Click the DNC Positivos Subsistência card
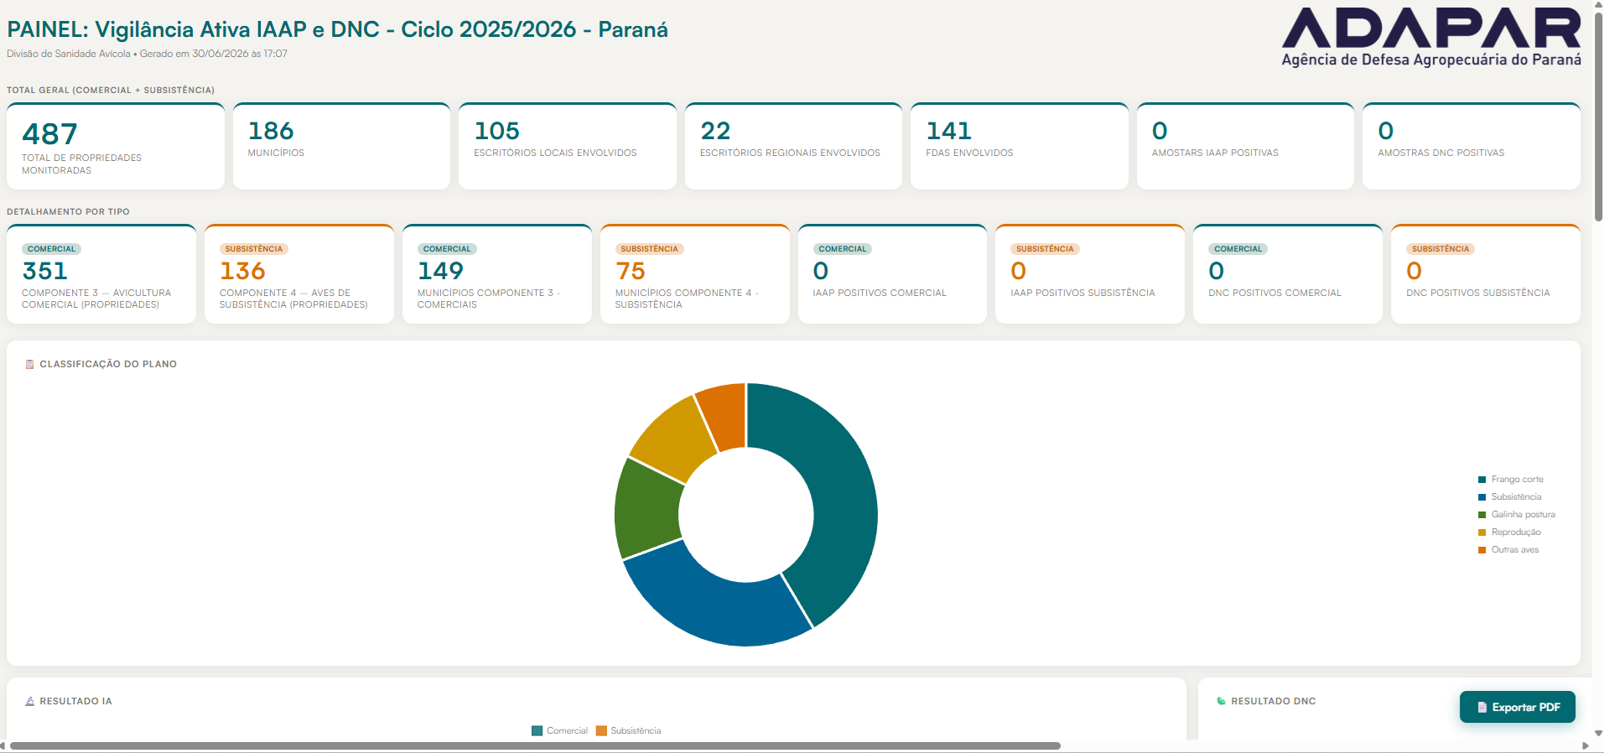1604x753 pixels. [x=1486, y=273]
